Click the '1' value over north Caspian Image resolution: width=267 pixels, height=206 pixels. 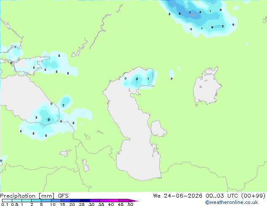tap(148, 79)
